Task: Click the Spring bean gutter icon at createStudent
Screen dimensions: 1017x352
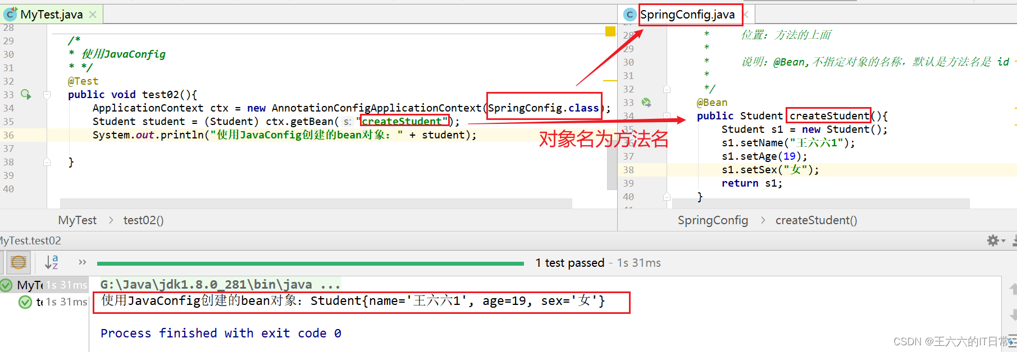Action: [x=646, y=103]
